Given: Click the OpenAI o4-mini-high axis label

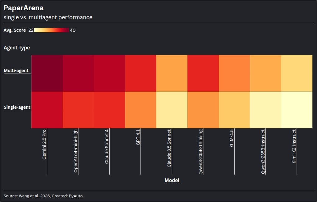Looking at the screenshot, I should [x=76, y=151].
